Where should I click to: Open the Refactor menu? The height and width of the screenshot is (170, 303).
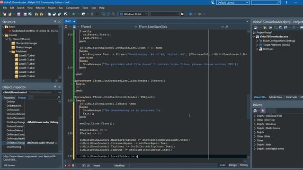coord(40,8)
